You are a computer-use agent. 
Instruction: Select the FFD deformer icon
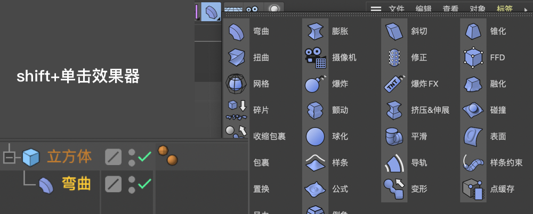[x=473, y=57]
